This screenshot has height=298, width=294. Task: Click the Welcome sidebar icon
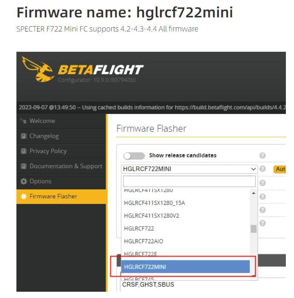point(24,121)
